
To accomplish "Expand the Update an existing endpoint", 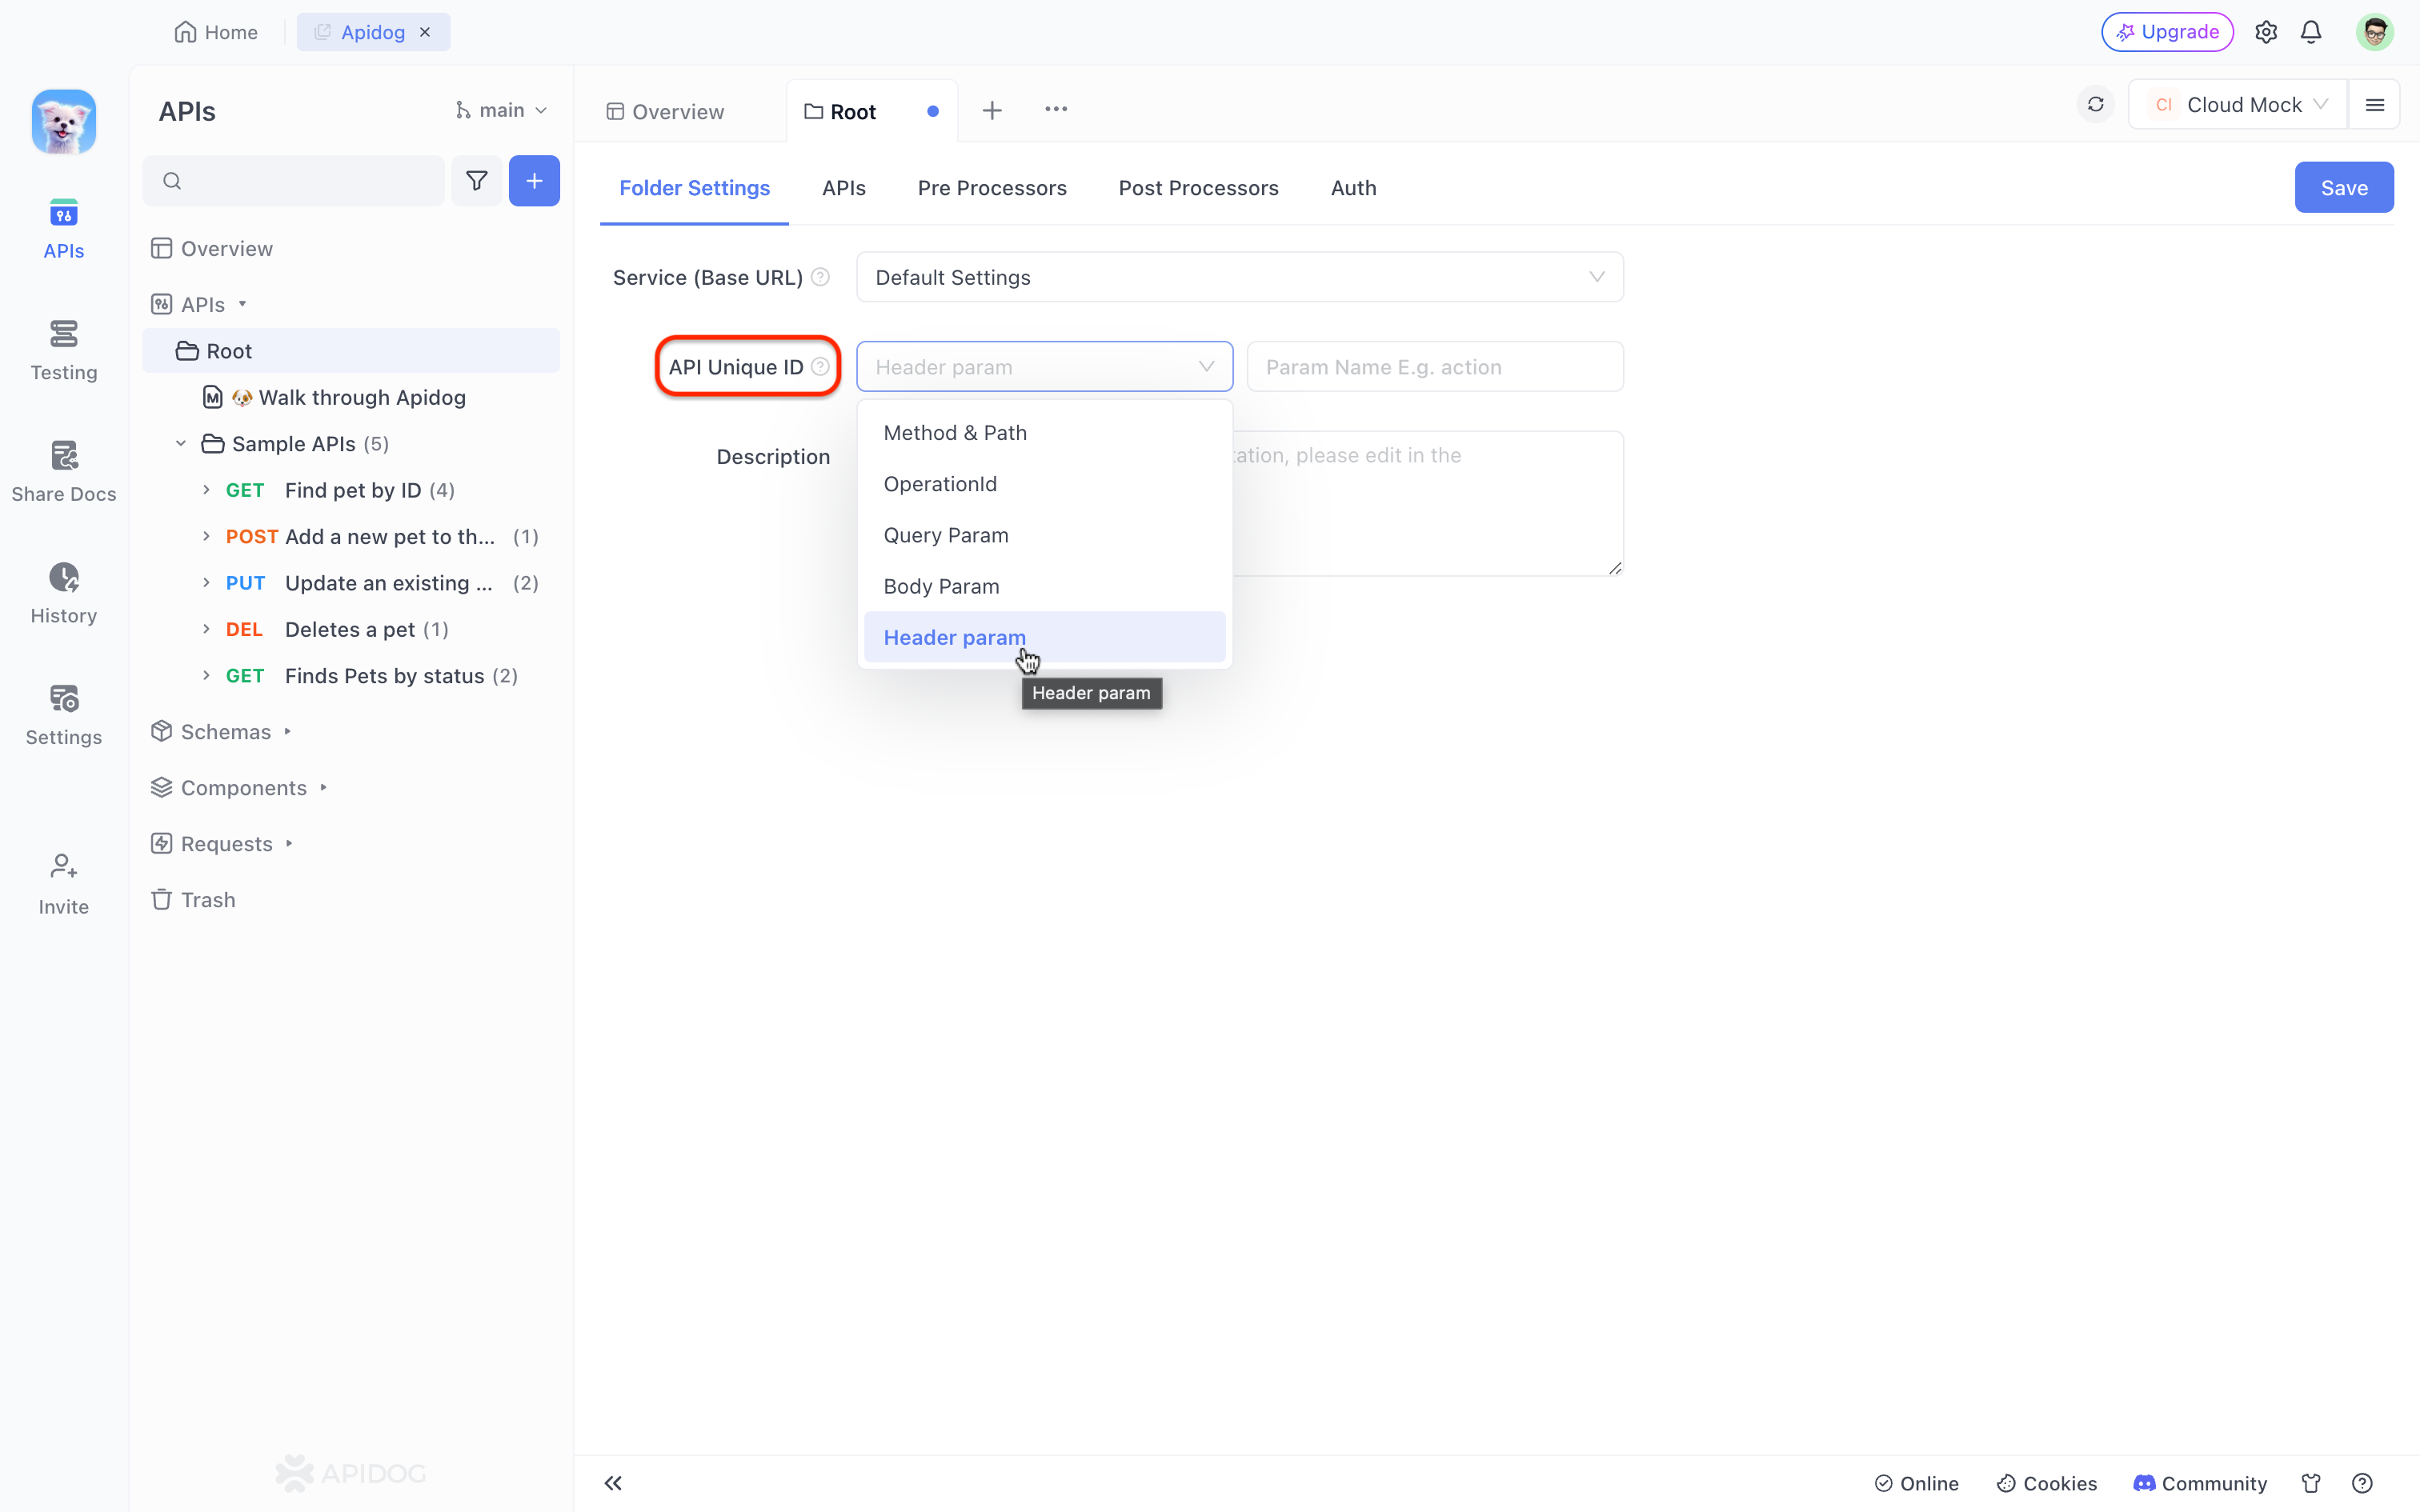I will point(206,583).
